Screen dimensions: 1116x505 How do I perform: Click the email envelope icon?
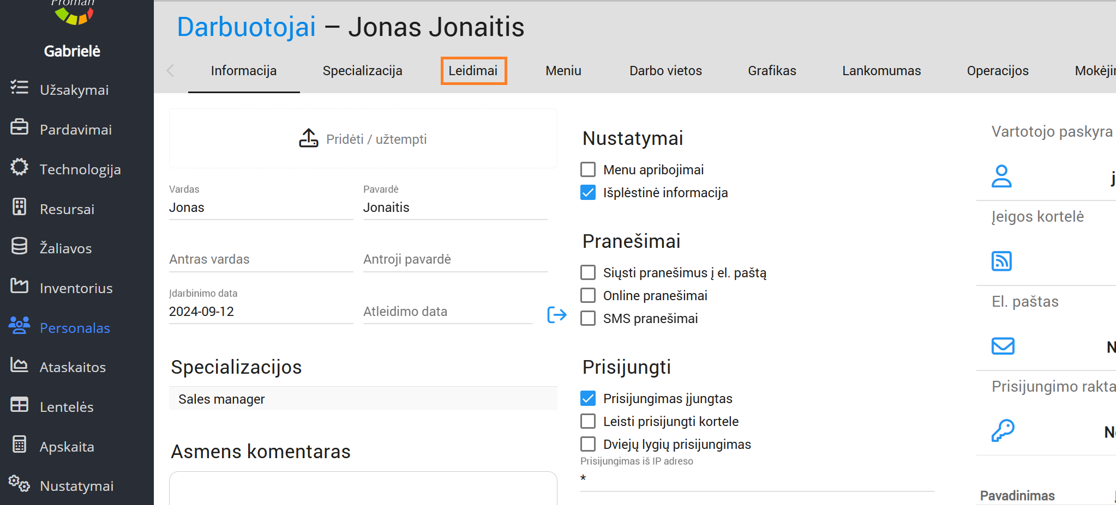[x=1002, y=346]
